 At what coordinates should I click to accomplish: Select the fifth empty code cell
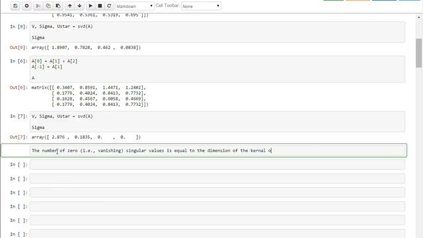tap(217, 220)
